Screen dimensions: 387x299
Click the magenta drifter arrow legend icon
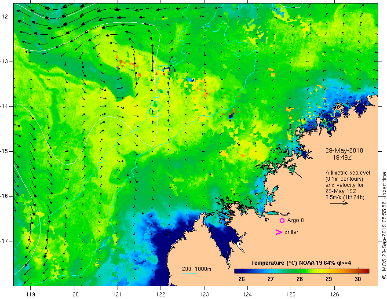tap(279, 232)
